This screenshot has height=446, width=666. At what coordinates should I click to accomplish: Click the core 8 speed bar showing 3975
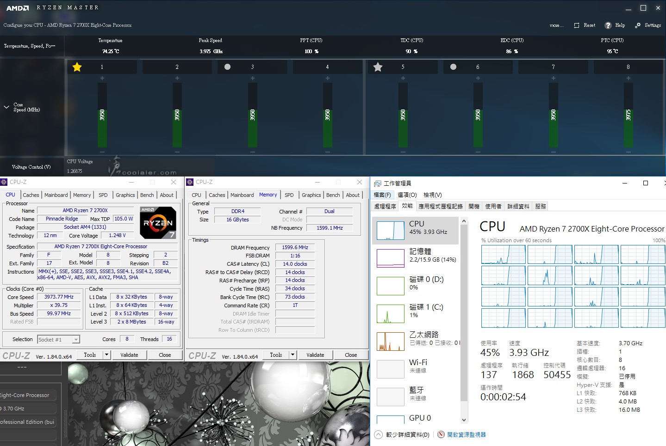coord(628,115)
